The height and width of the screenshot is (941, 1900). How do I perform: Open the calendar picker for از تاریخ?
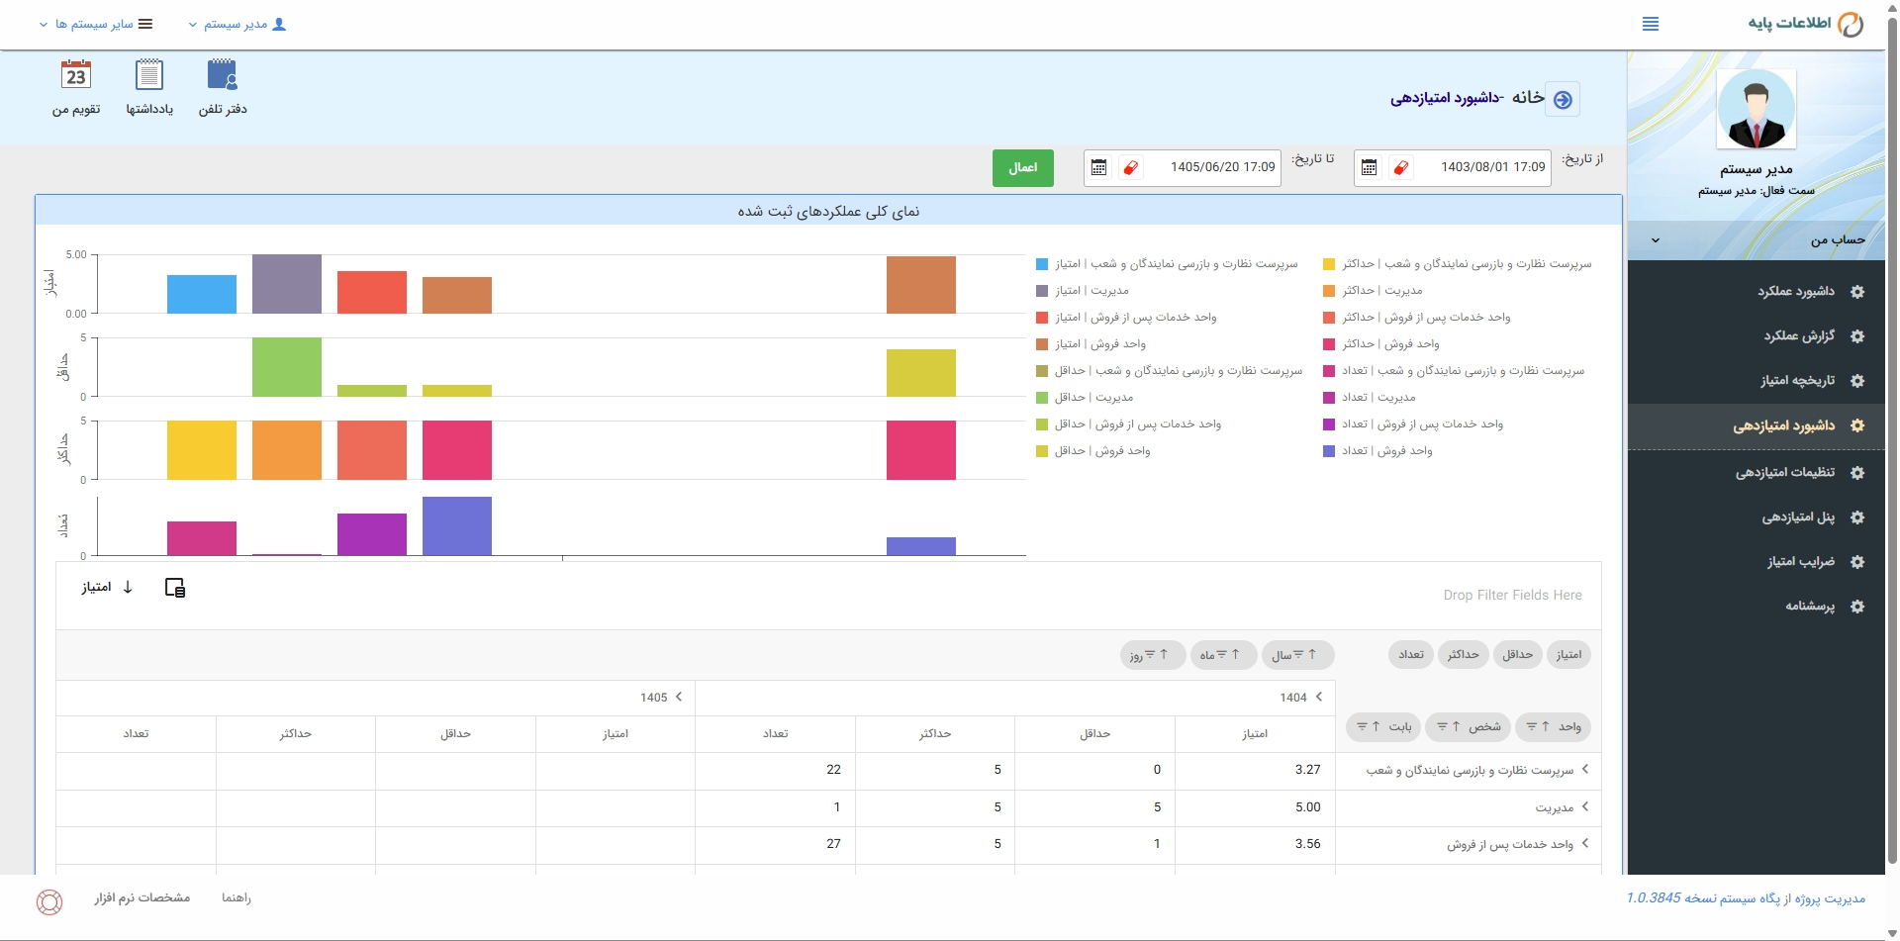pos(1369,168)
